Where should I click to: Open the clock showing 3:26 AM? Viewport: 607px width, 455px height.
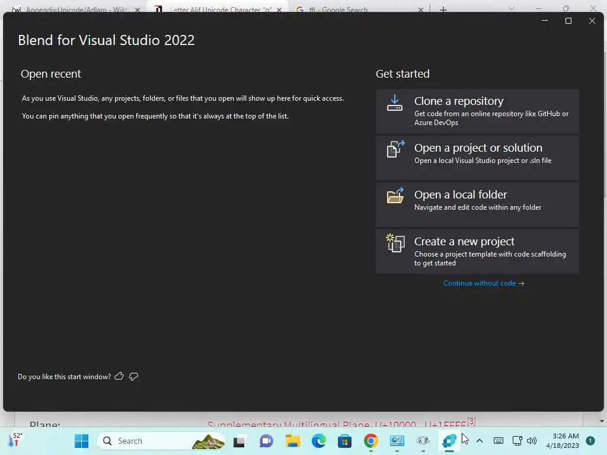pos(563,441)
